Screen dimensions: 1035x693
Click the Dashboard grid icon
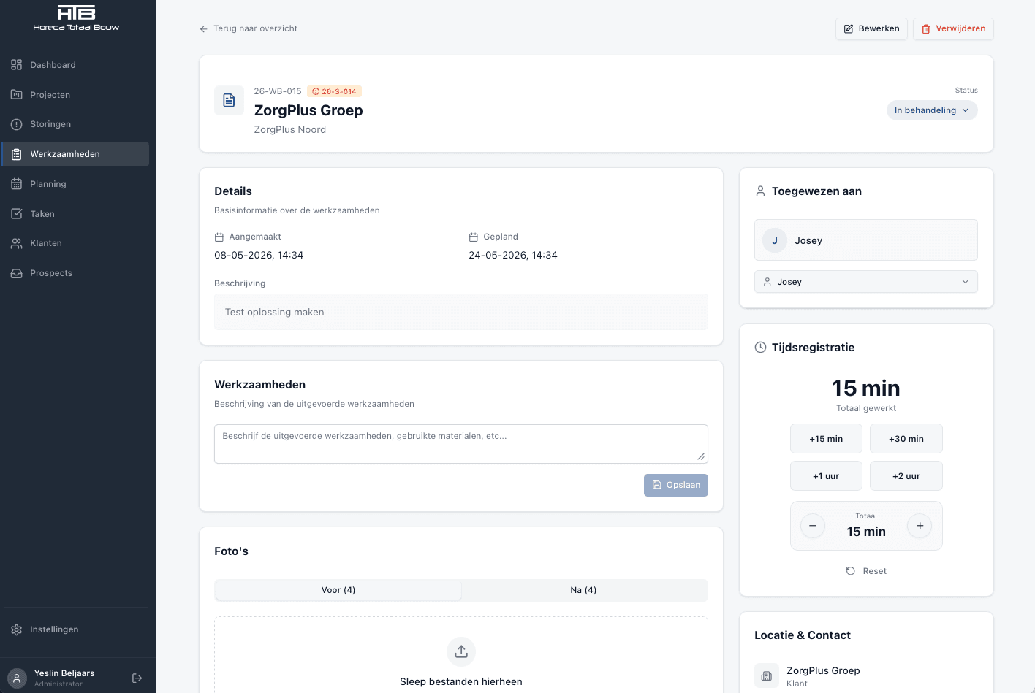(x=17, y=65)
